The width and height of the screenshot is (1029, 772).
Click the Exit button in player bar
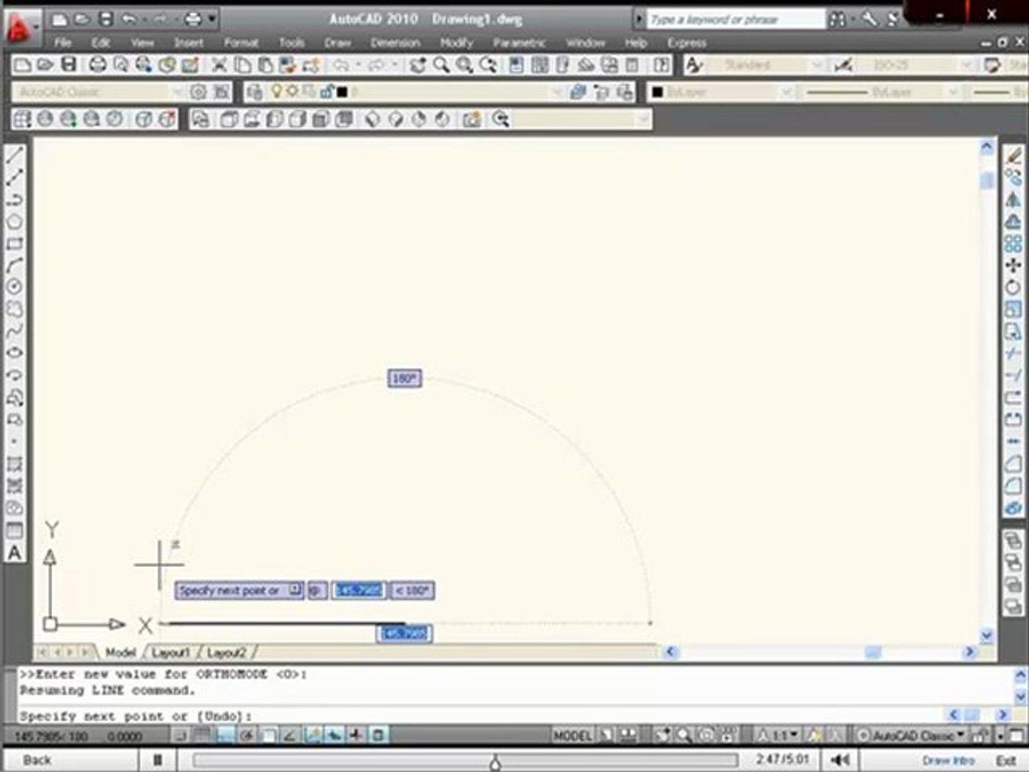click(1005, 760)
